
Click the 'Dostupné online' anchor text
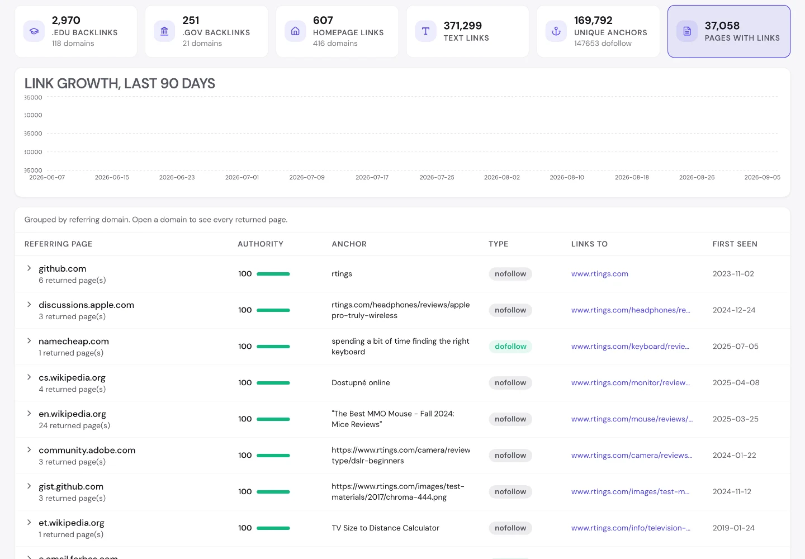(x=361, y=383)
